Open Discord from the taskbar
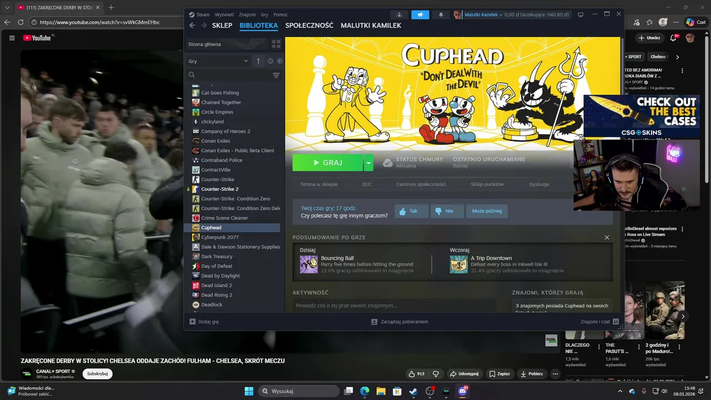This screenshot has width=711, height=400. (462, 391)
